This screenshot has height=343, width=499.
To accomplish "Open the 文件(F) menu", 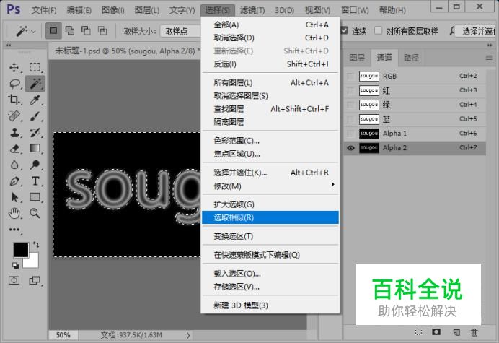I will click(x=44, y=10).
